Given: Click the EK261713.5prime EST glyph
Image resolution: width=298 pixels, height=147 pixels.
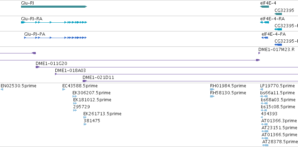Looking at the screenshot, I should point(85,117).
